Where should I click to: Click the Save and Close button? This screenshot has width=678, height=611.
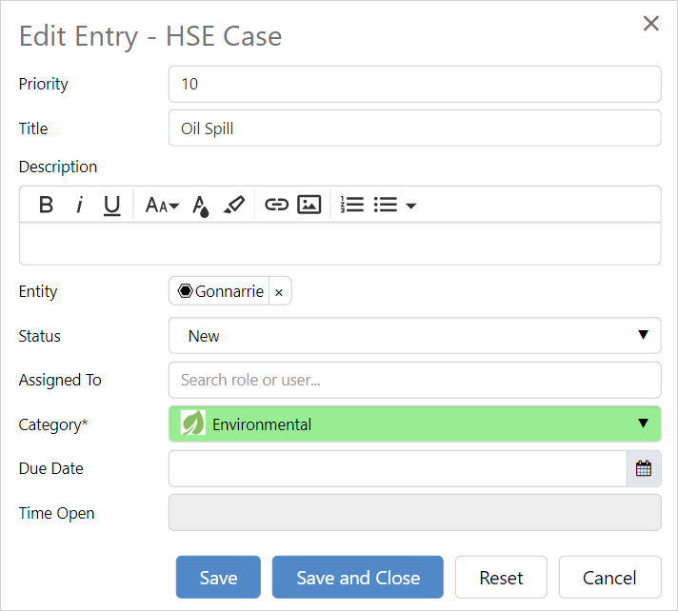pyautogui.click(x=358, y=578)
